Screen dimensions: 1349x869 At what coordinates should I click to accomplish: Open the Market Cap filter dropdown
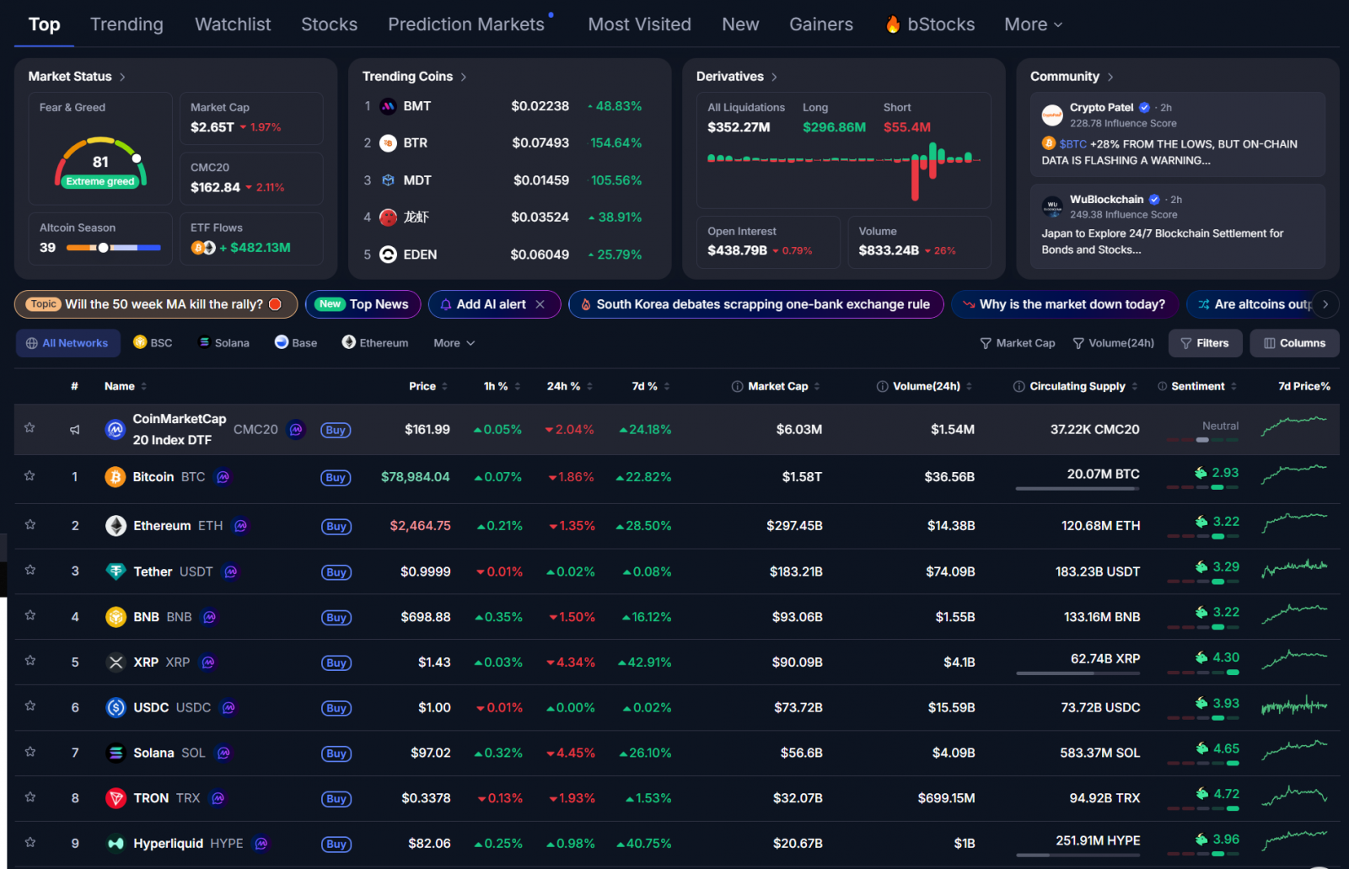[x=1017, y=343]
